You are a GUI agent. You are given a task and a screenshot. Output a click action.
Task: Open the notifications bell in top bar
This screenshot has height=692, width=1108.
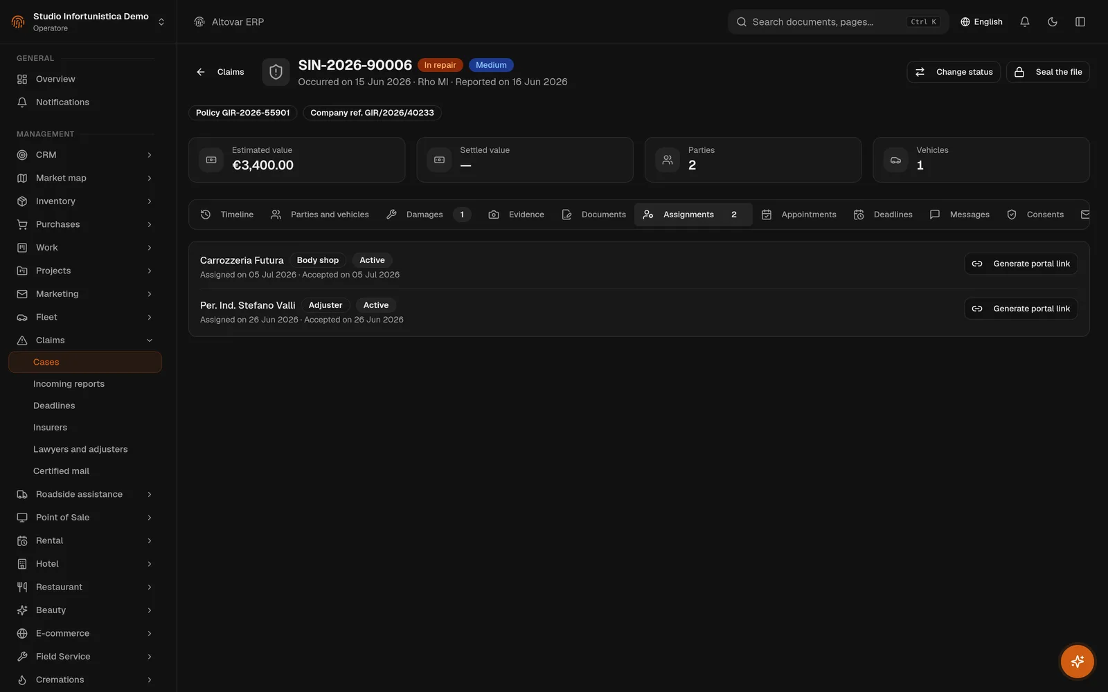click(x=1025, y=22)
